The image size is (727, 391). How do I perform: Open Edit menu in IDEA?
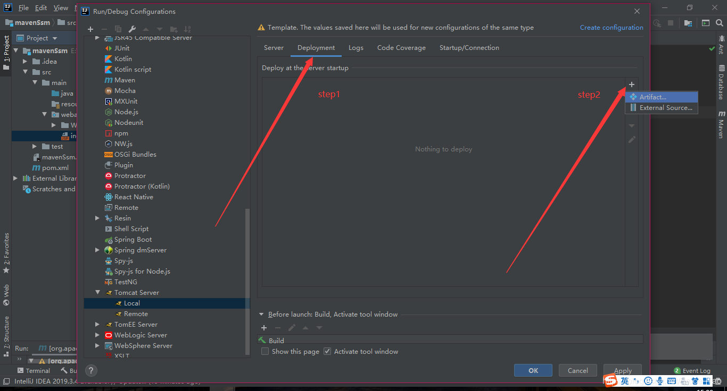(x=41, y=8)
